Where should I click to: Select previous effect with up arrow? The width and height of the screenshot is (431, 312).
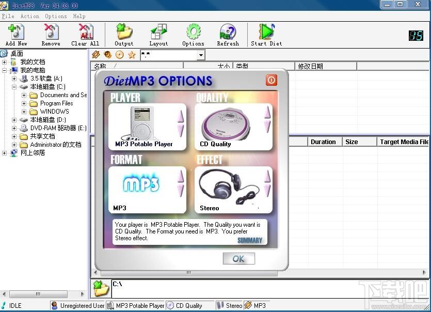[267, 176]
